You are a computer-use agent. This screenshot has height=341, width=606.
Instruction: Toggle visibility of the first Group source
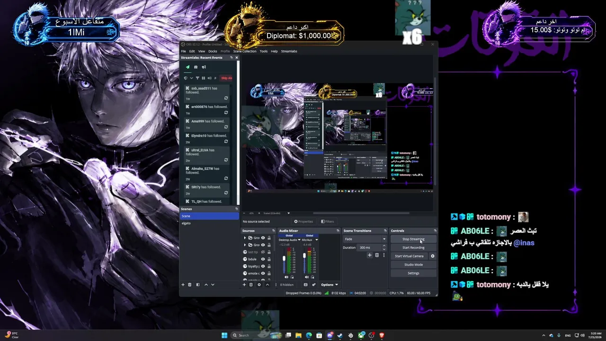point(263,238)
